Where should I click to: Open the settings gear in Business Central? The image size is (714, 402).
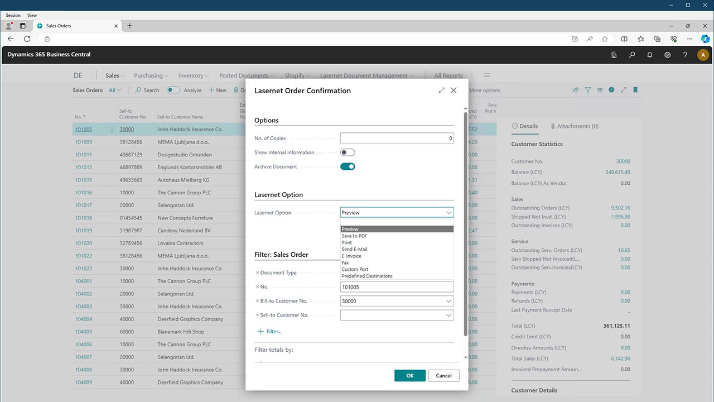coord(667,55)
